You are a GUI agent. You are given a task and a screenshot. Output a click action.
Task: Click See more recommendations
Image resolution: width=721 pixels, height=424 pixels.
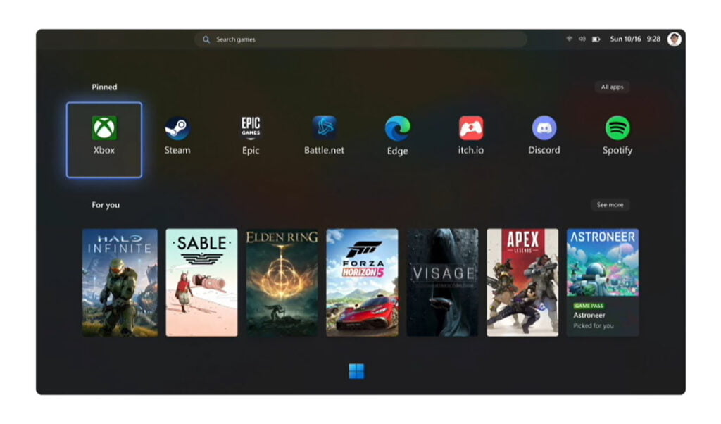pyautogui.click(x=609, y=204)
